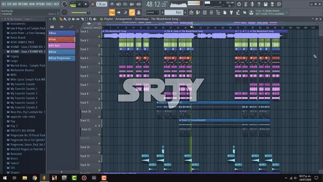Image resolution: width=323 pixels, height=182 pixels.
Task: Select the playlist Delete tool
Action: click(x=69, y=19)
